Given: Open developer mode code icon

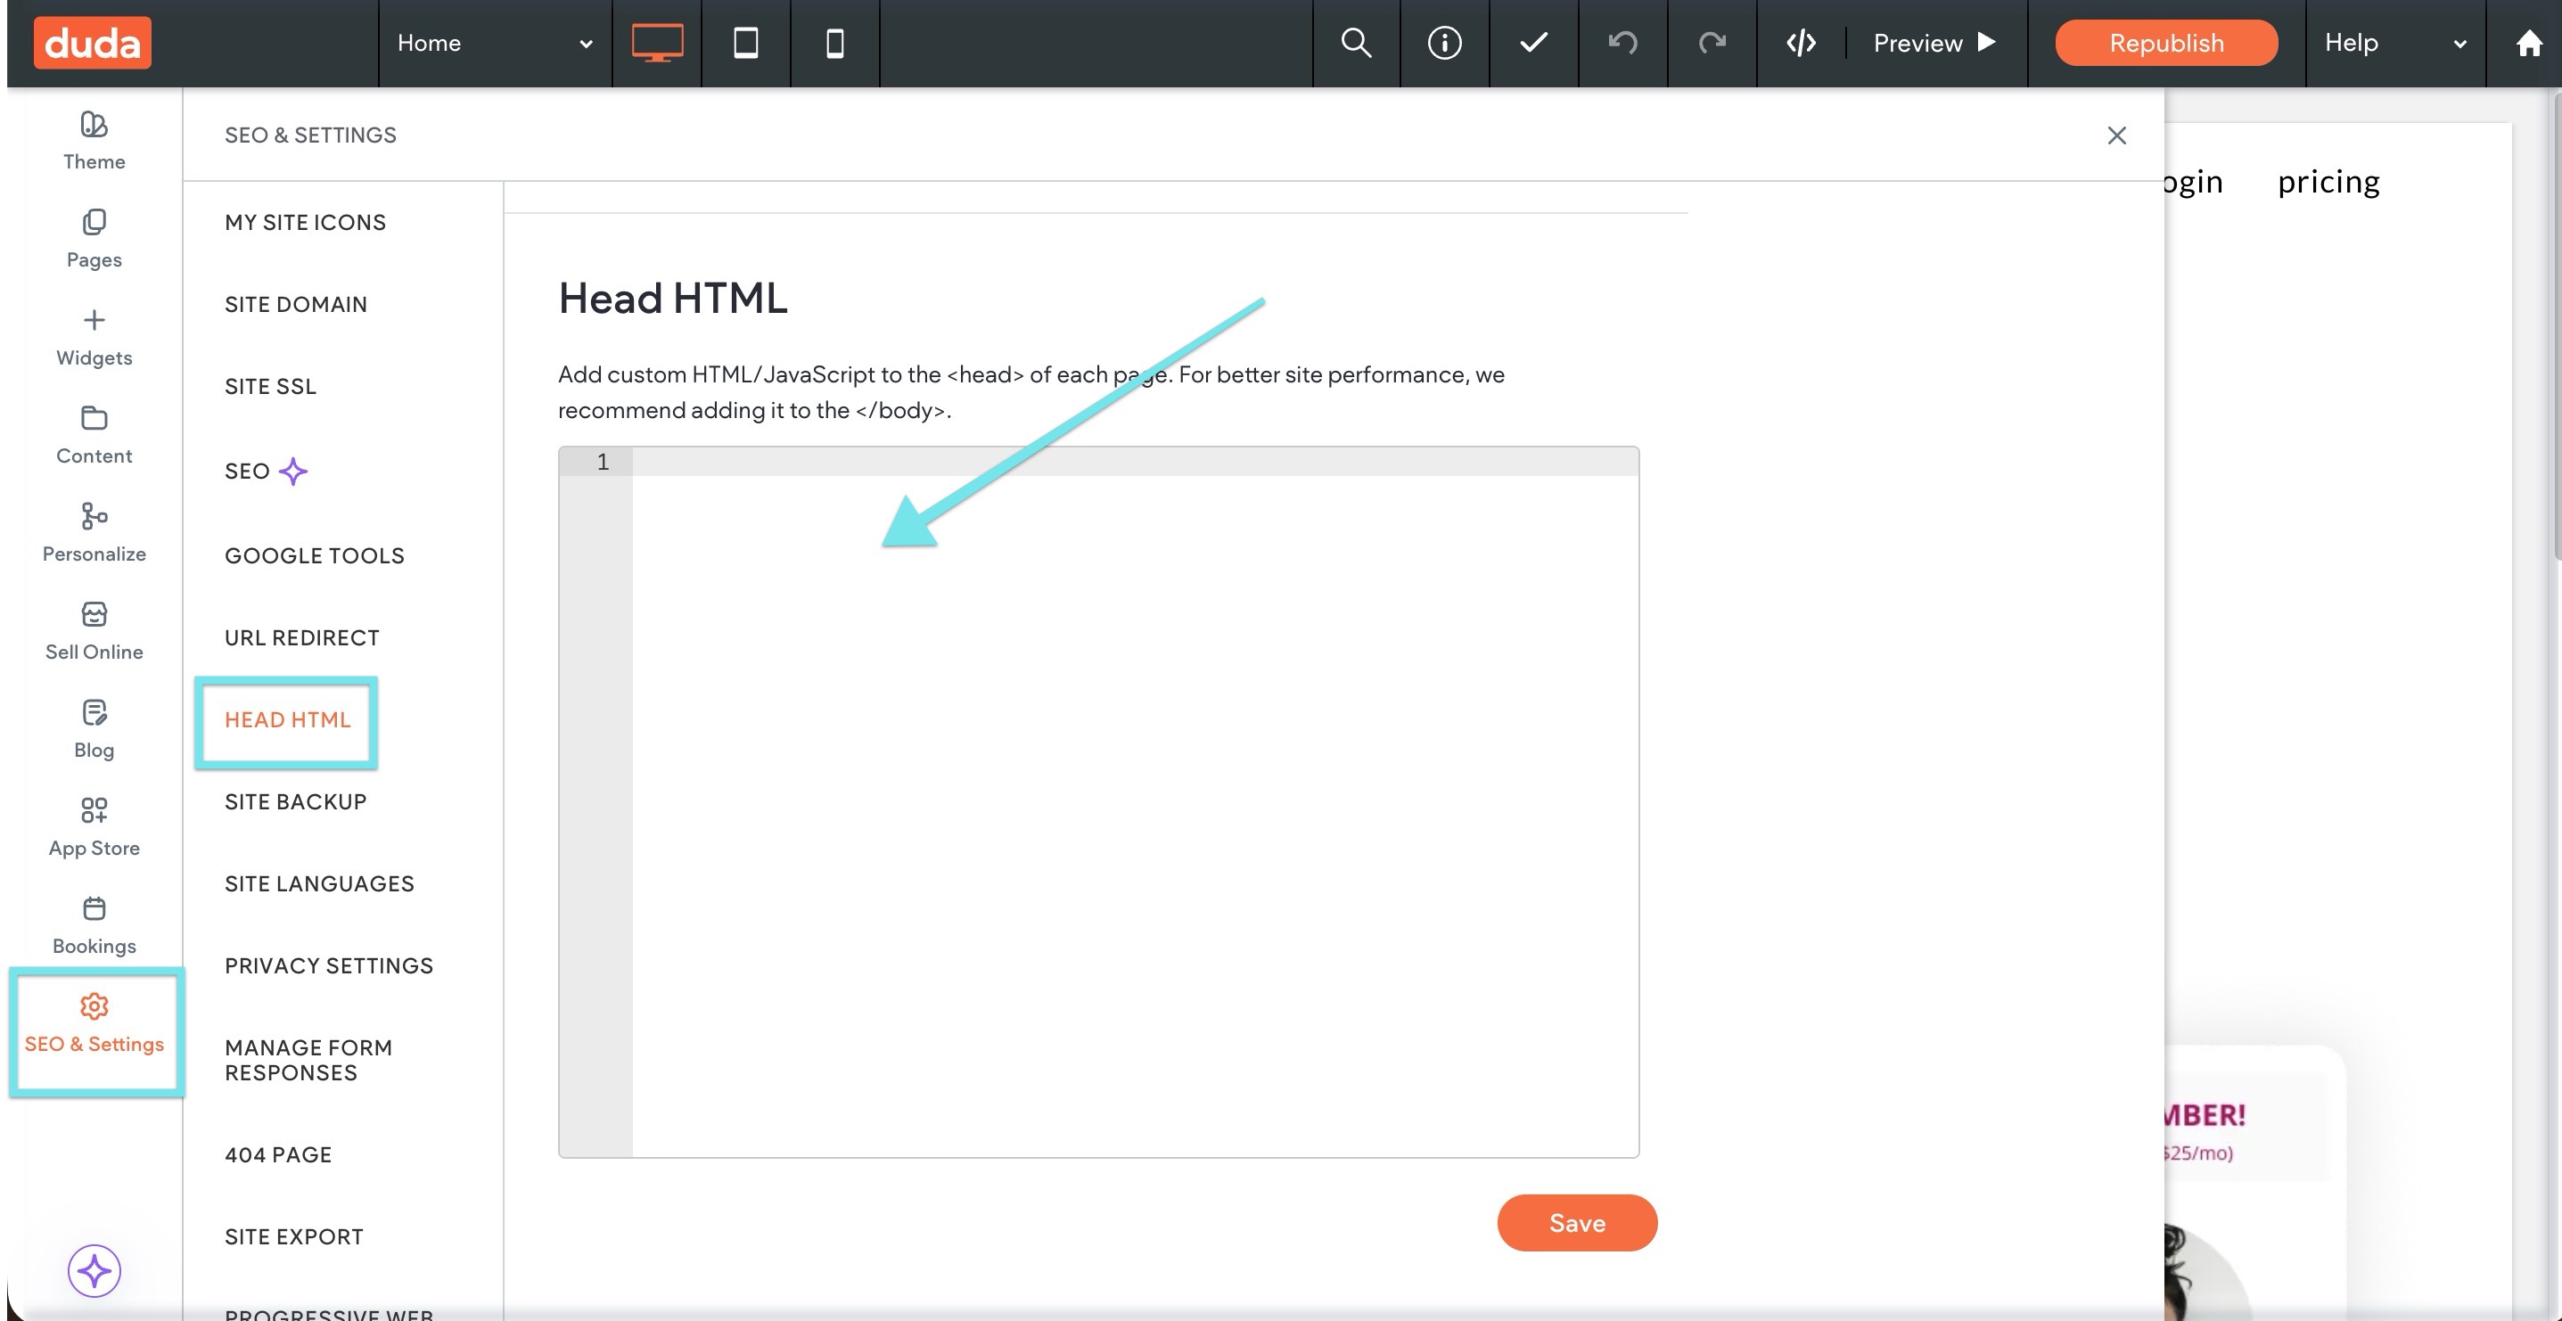Looking at the screenshot, I should [1800, 43].
